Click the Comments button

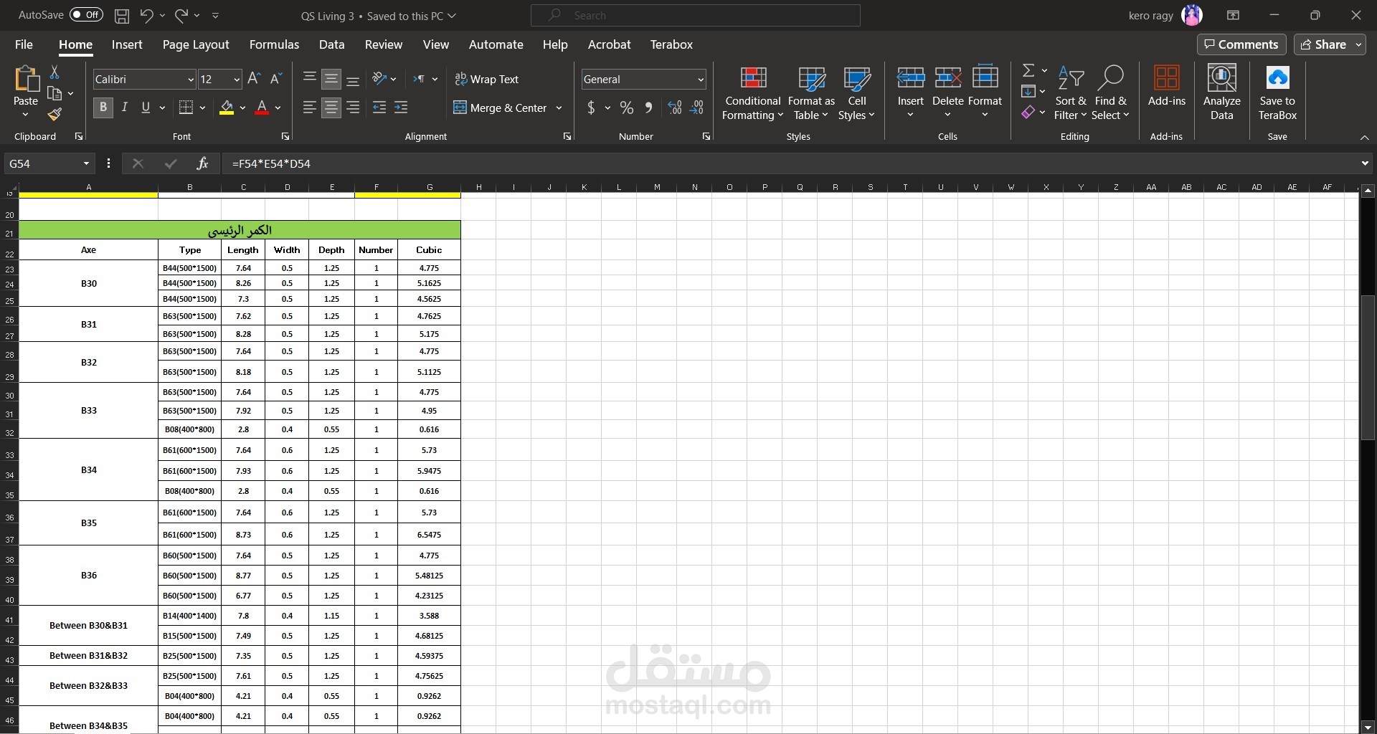1241,44
